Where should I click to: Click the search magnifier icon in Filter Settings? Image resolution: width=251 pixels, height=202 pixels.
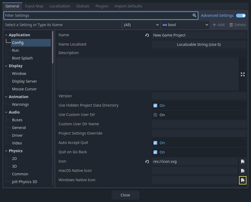click(194, 15)
